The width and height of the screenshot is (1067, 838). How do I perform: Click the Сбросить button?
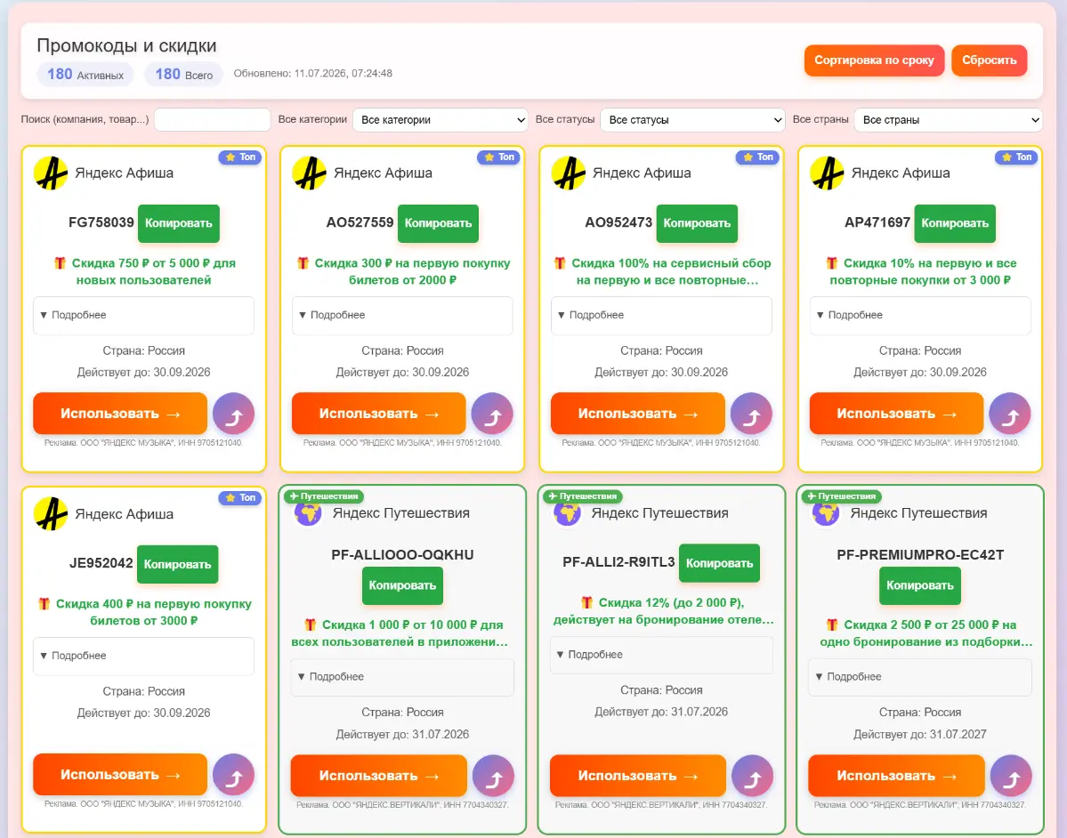(x=990, y=60)
